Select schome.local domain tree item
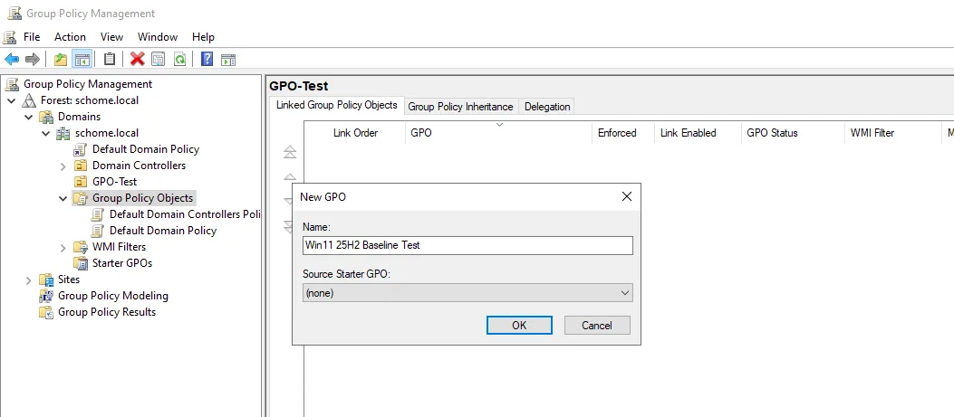Image resolution: width=954 pixels, height=417 pixels. (107, 133)
